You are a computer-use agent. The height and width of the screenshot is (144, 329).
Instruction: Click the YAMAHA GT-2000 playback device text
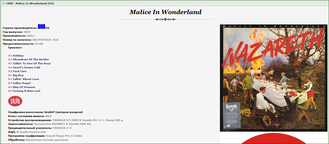[x=65, y=120]
